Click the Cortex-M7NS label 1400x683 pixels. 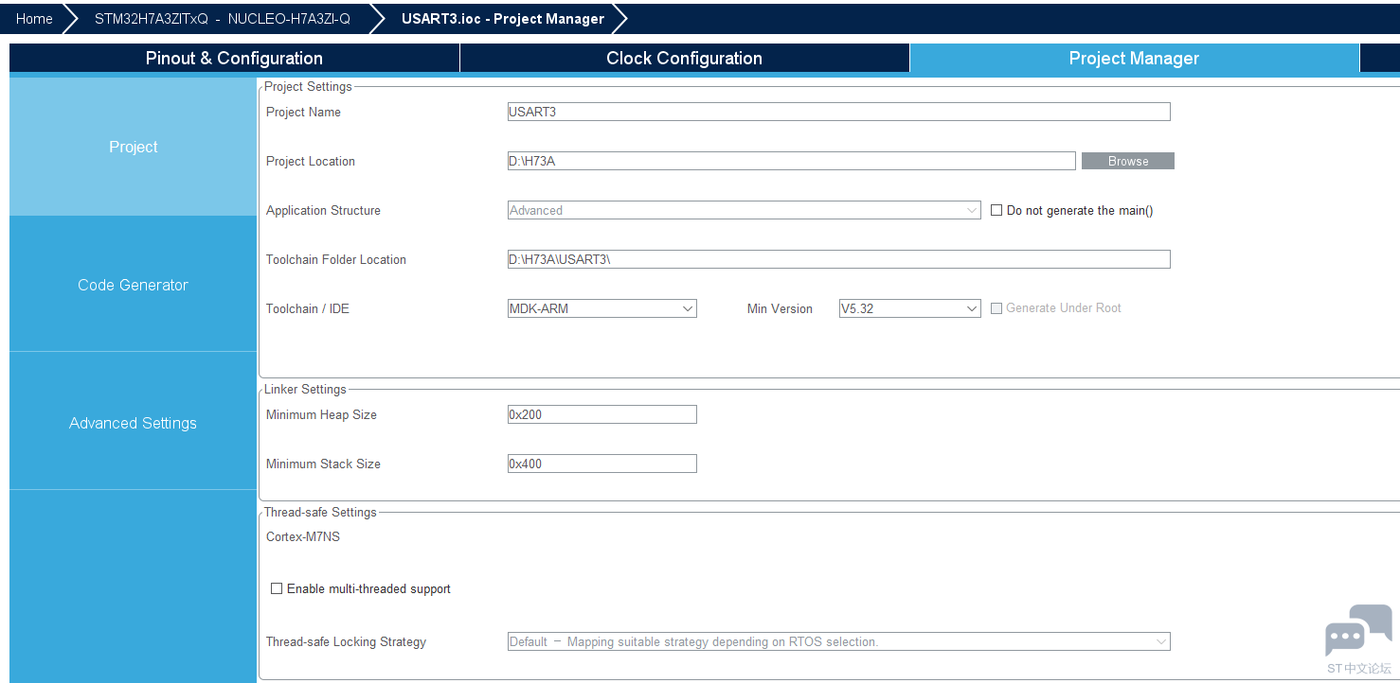(303, 536)
